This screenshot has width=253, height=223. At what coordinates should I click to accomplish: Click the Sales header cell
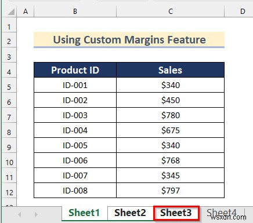pos(171,70)
